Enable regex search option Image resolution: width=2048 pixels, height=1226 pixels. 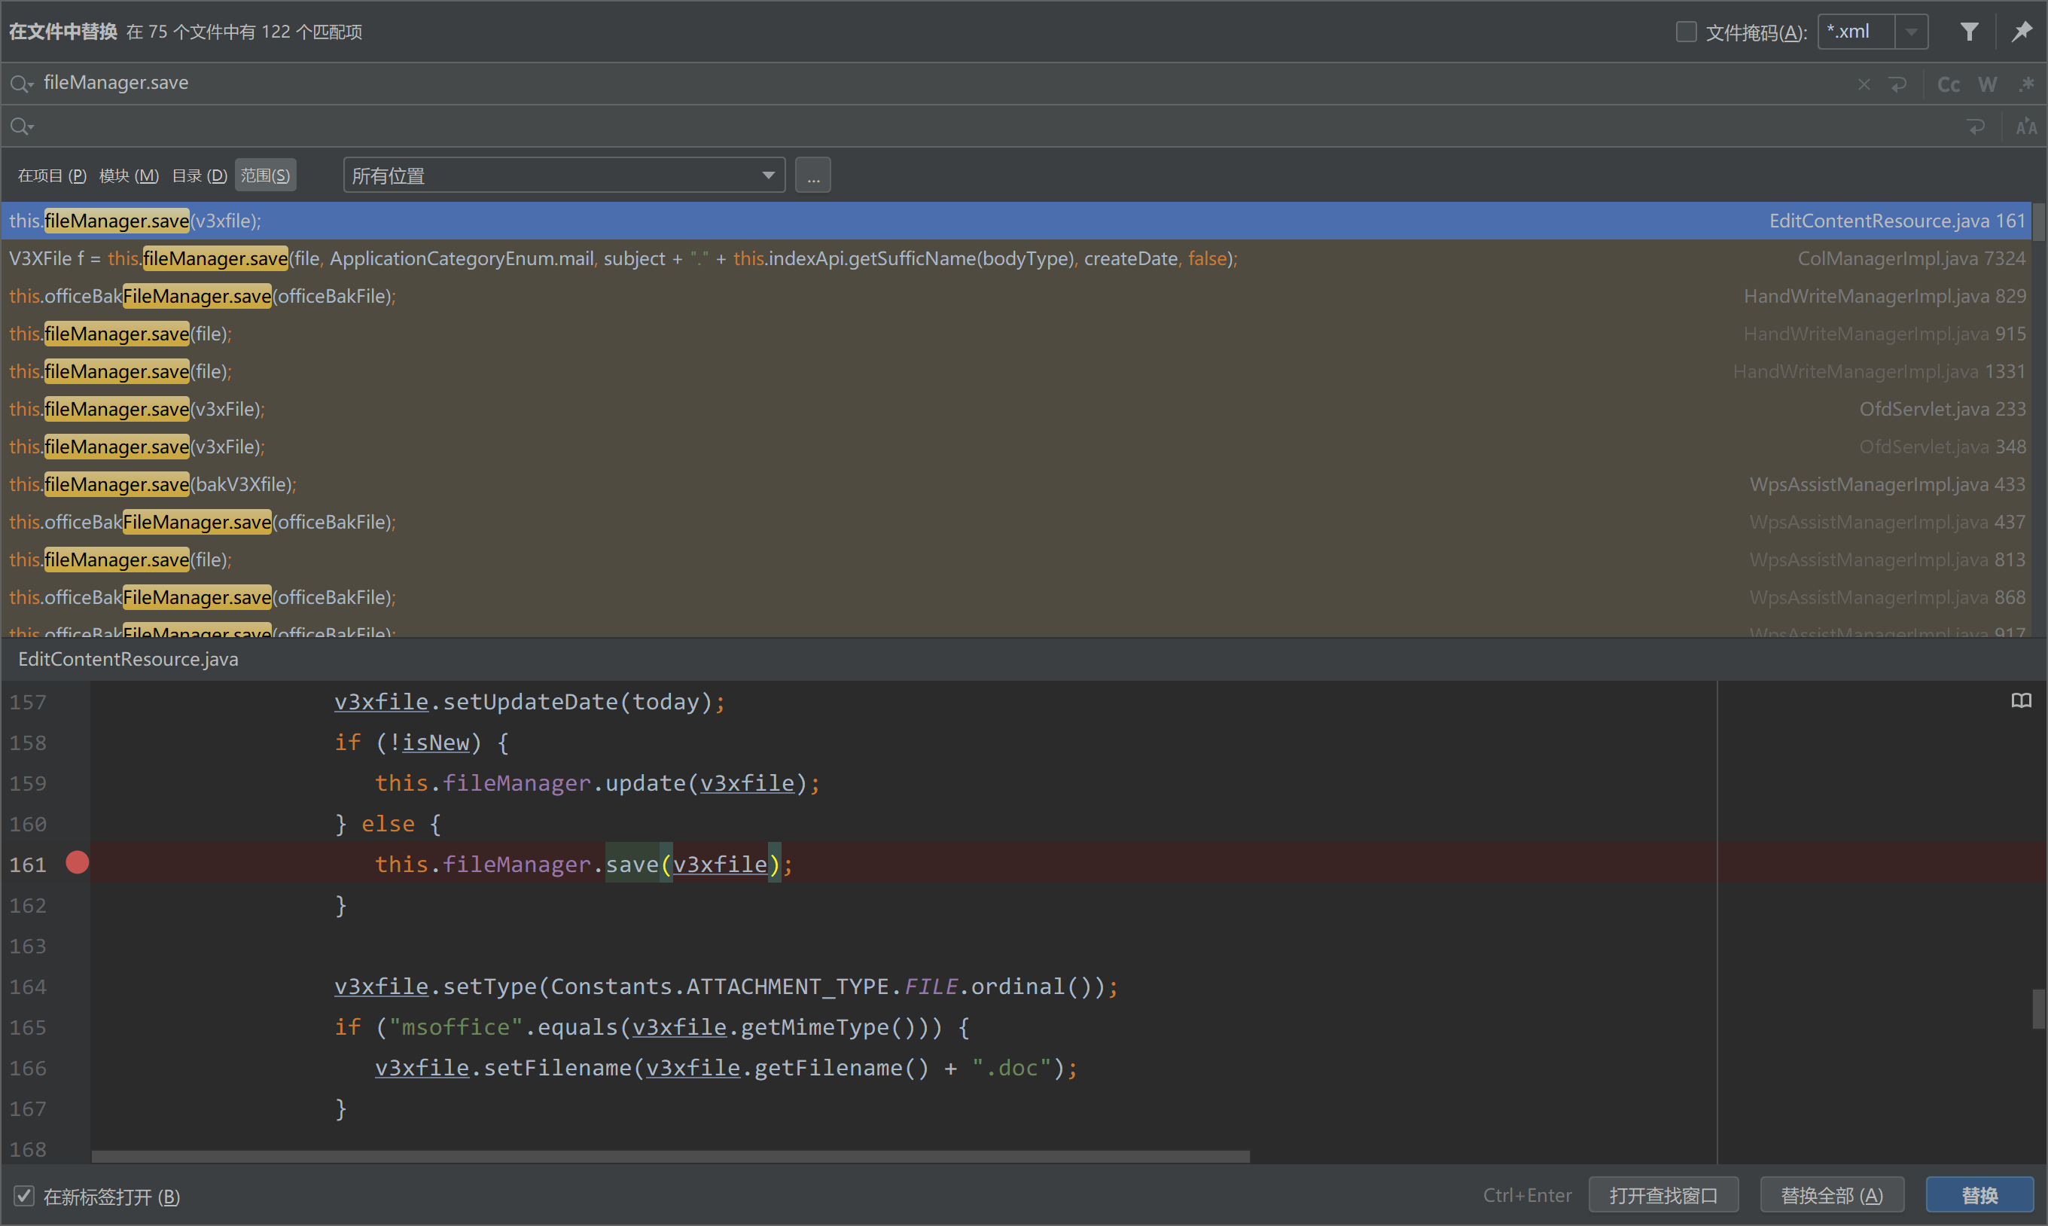coord(2025,84)
